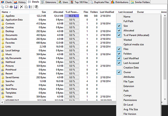Viewport: 168px width, 116px height.
Task: Uncheck the Last Accessed column option
Action: pos(119,63)
